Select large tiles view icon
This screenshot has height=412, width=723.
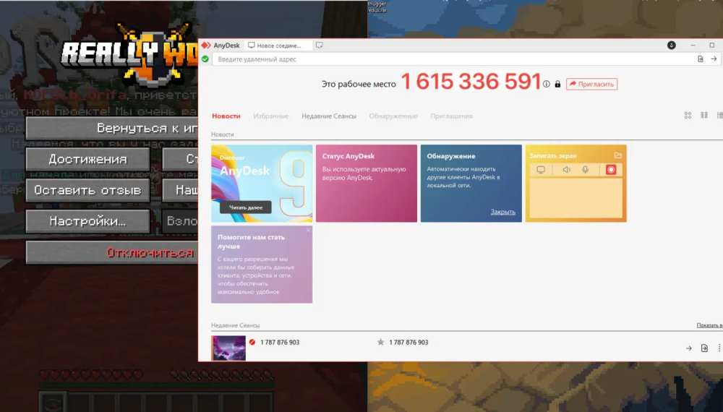[688, 116]
